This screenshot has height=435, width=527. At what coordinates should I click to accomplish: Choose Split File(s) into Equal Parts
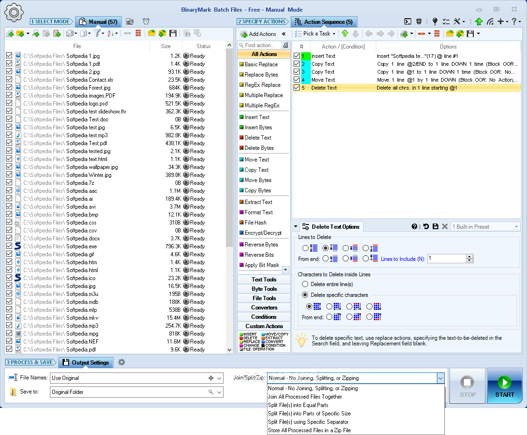coord(298,405)
